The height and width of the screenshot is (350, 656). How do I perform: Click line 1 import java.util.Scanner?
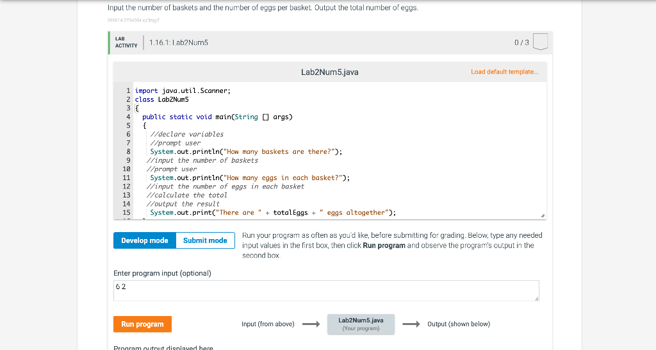coord(183,90)
